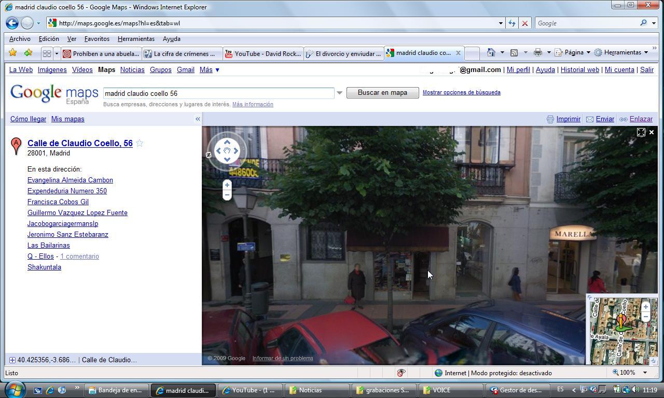Switch to the YouTube - David Rock tab

click(x=263, y=53)
